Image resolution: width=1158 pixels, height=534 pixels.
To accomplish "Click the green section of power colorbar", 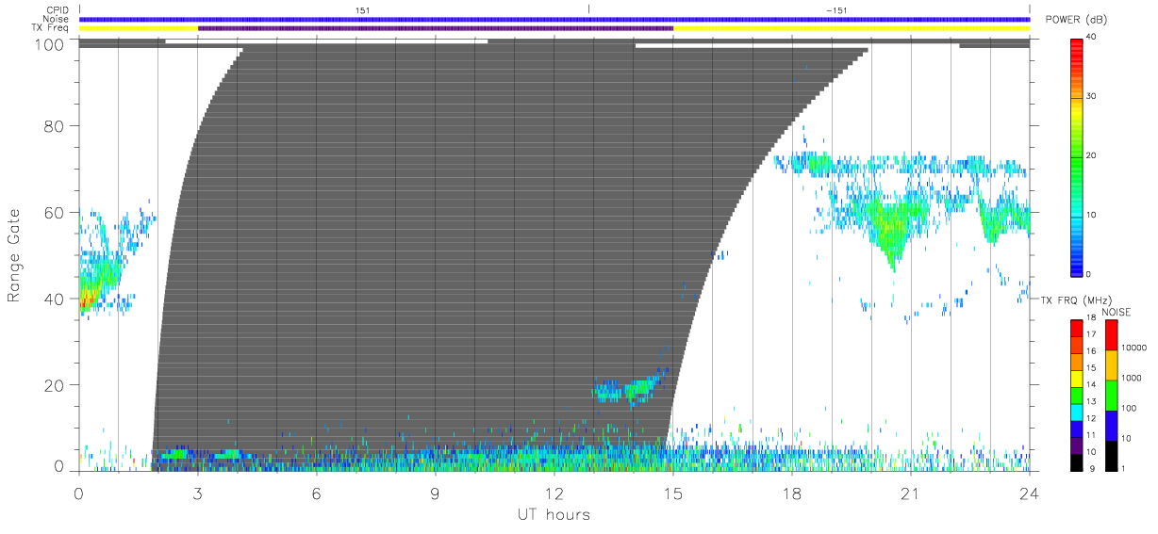I will click(x=1077, y=155).
